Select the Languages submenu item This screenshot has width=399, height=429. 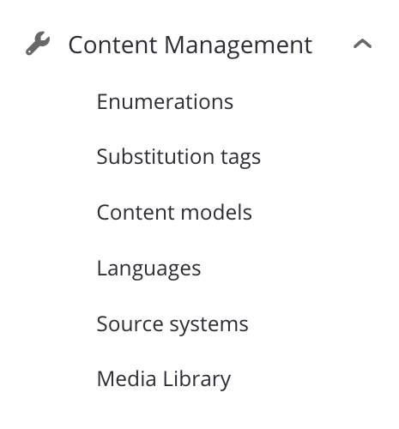148,269
